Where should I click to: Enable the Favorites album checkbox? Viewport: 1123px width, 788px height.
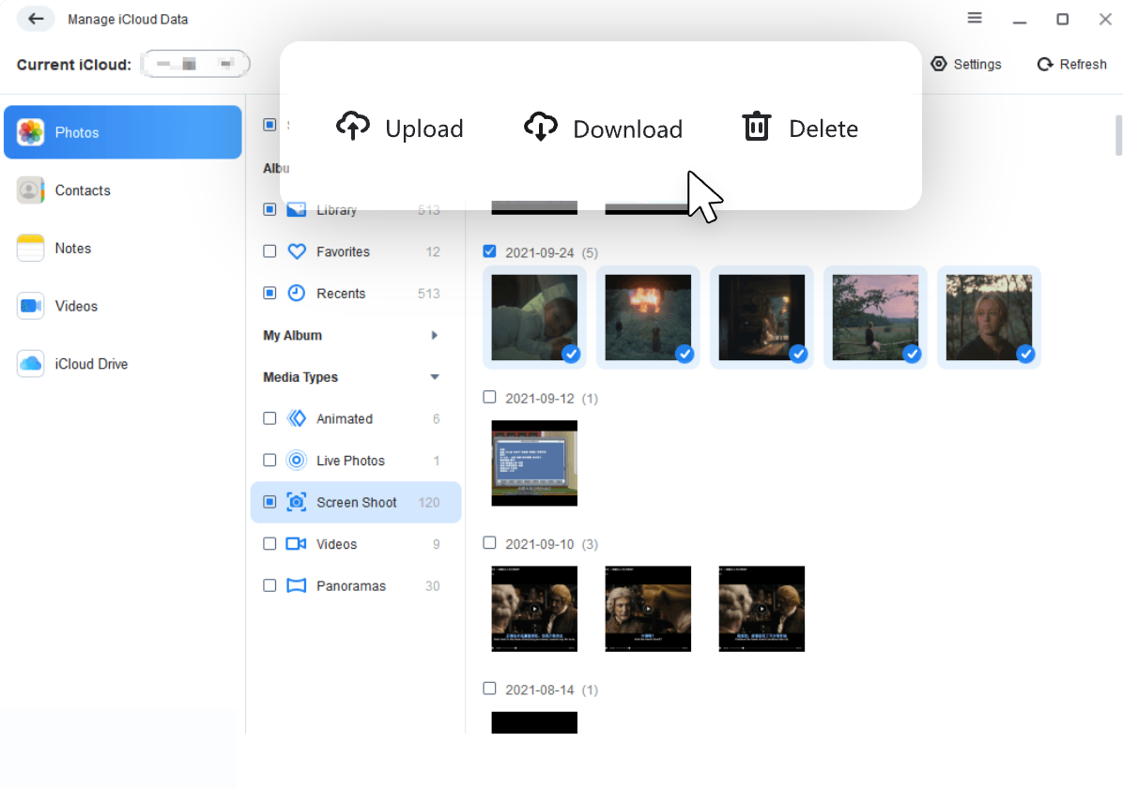269,251
